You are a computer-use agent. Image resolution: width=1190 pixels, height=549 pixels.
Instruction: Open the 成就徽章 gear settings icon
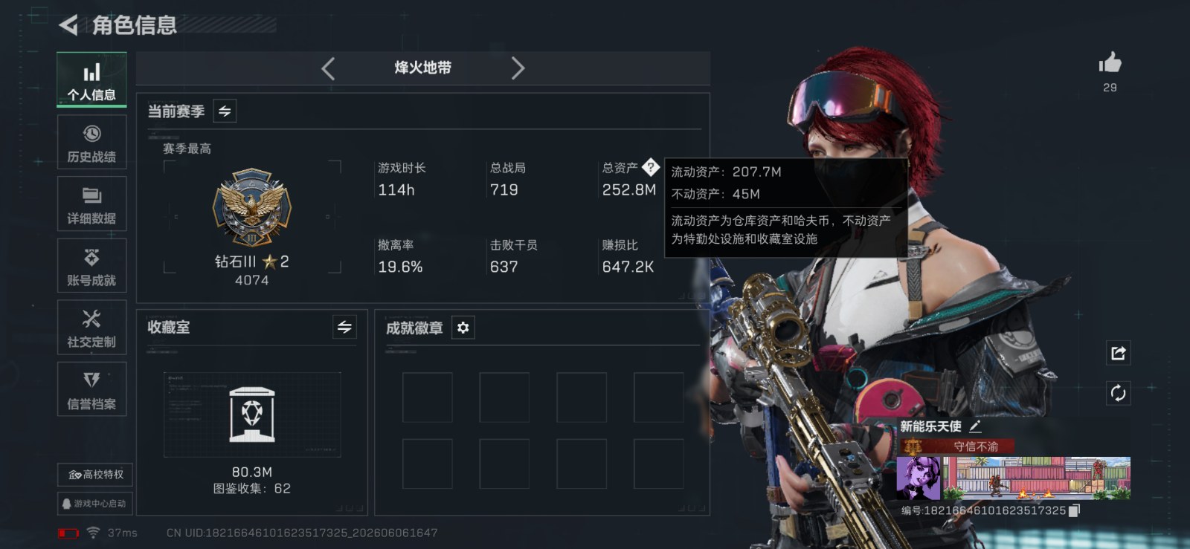tap(463, 328)
